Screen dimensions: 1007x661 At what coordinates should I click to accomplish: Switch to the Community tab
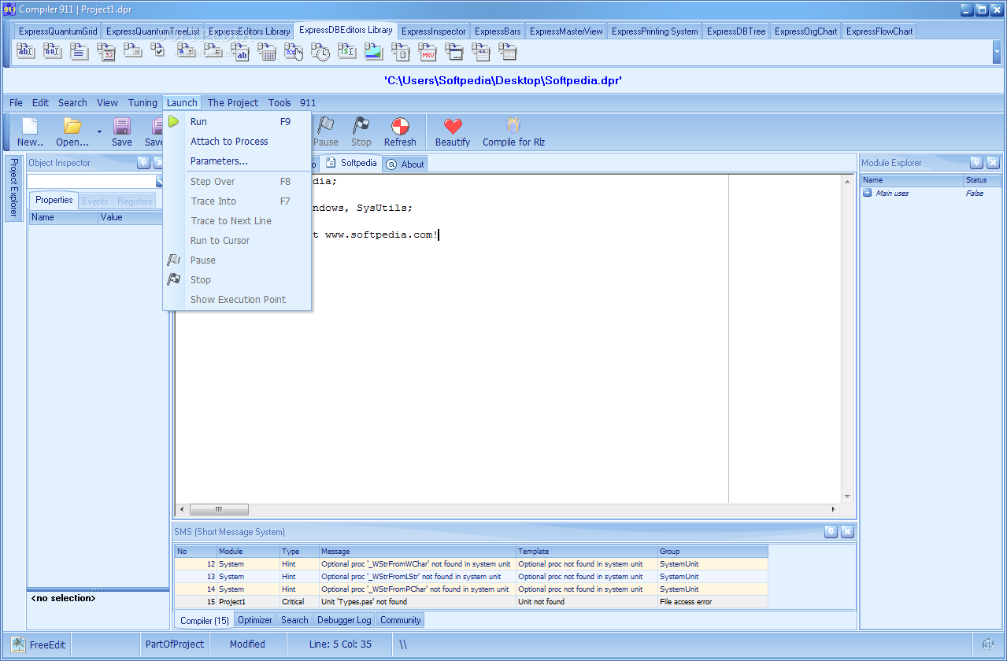tap(401, 620)
